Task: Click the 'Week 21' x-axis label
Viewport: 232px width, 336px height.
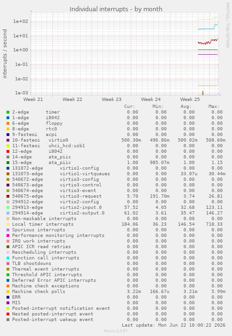Action: (x=33, y=100)
